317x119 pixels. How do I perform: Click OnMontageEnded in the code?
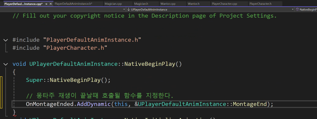pyautogui.click(x=50, y=104)
